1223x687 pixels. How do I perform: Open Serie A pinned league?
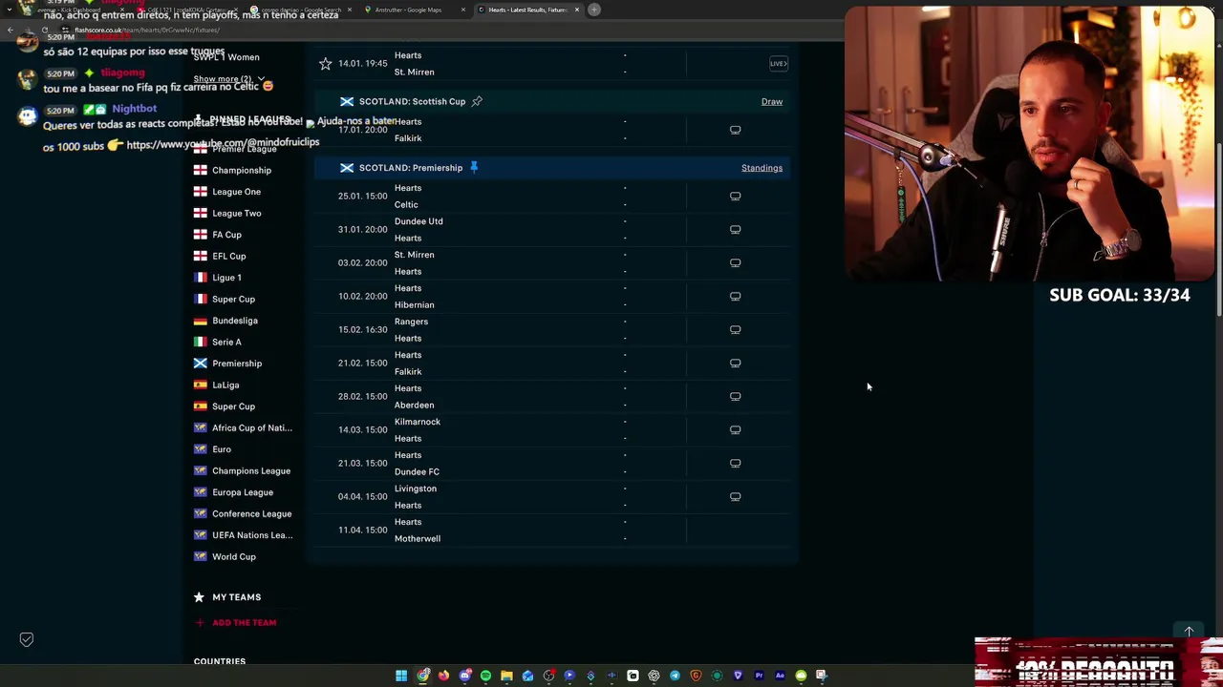click(226, 343)
